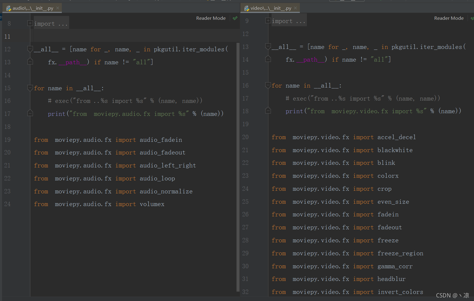The width and height of the screenshot is (474, 301).
Task: Click '__path__' in the video editor
Action: 310,60
